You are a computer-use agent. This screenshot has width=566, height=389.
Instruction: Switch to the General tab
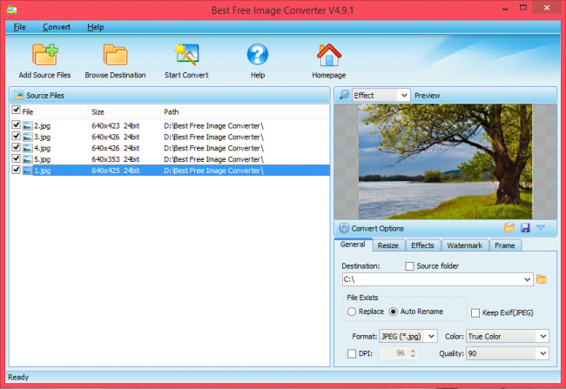(353, 245)
